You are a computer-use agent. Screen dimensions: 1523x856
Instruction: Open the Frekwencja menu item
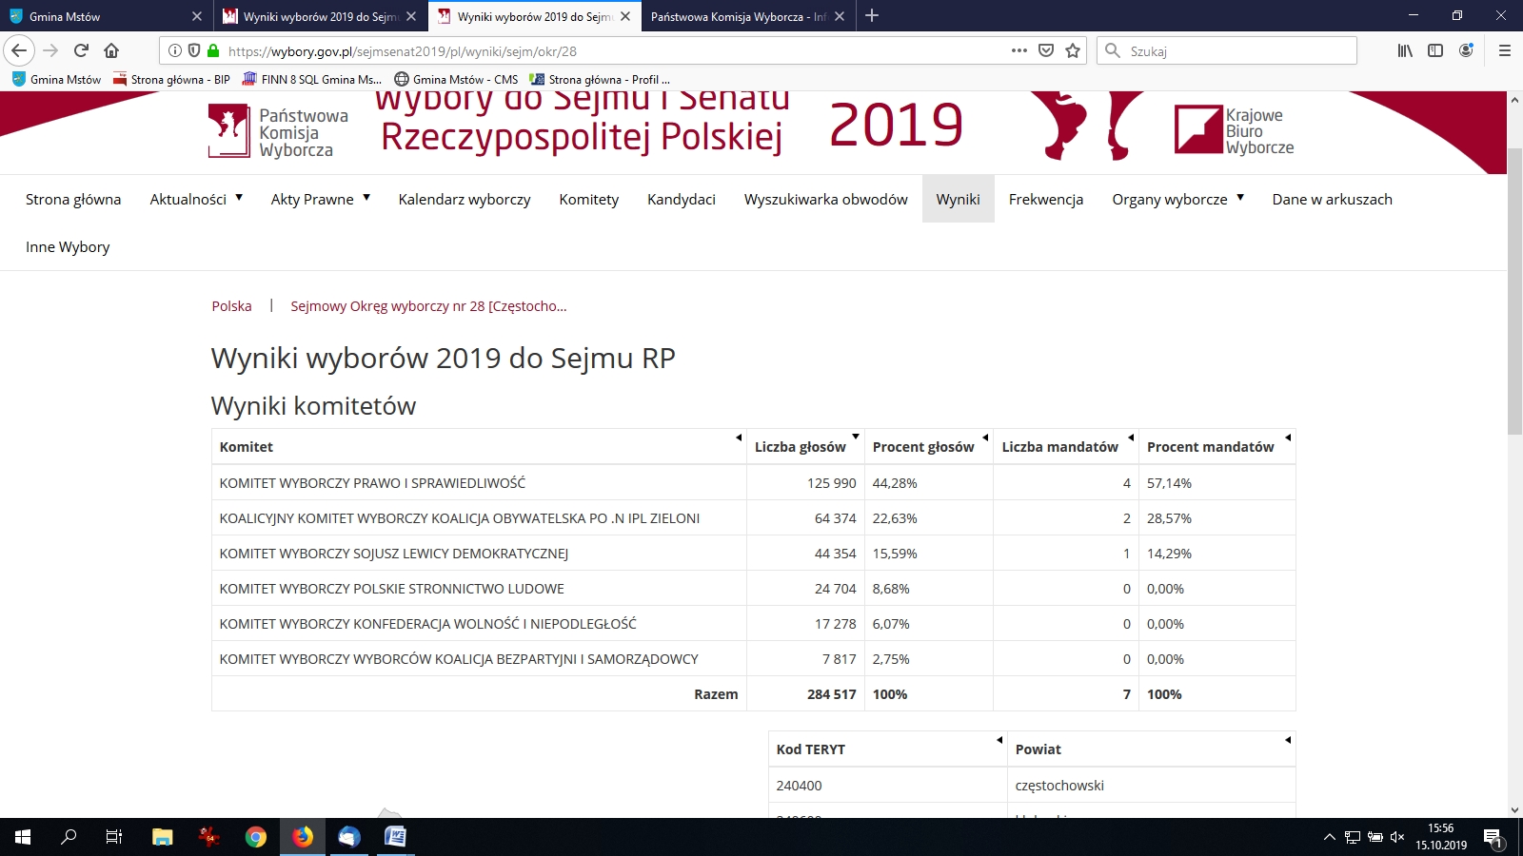coord(1045,199)
